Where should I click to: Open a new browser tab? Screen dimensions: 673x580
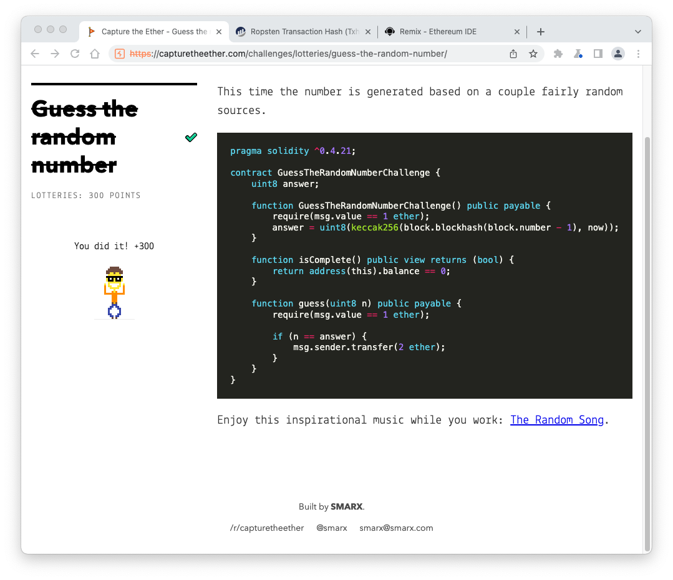pyautogui.click(x=541, y=32)
